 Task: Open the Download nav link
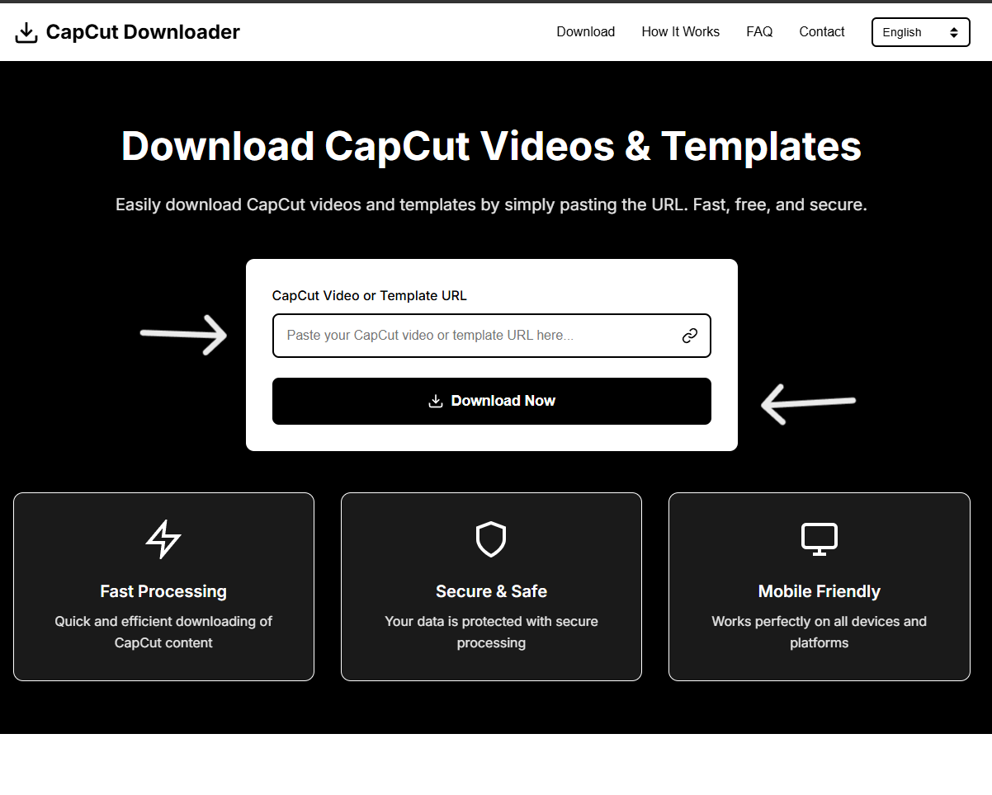click(586, 32)
